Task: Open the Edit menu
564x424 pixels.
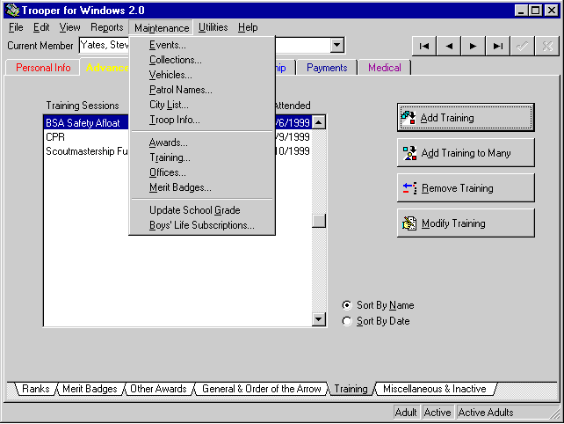Action: tap(41, 27)
